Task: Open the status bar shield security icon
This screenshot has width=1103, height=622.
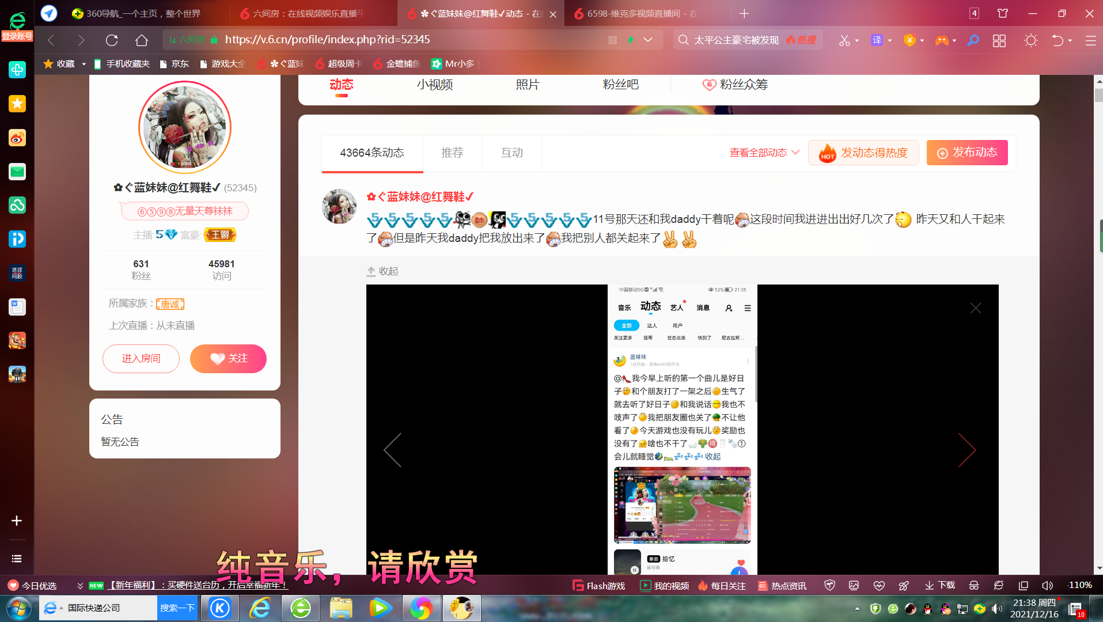Action: (829, 585)
